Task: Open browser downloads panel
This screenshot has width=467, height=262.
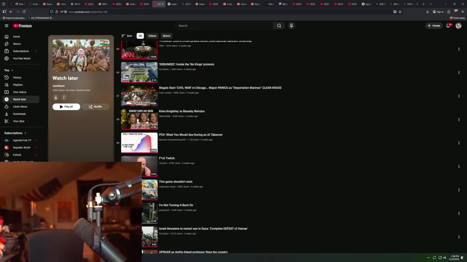Action: 427,12
